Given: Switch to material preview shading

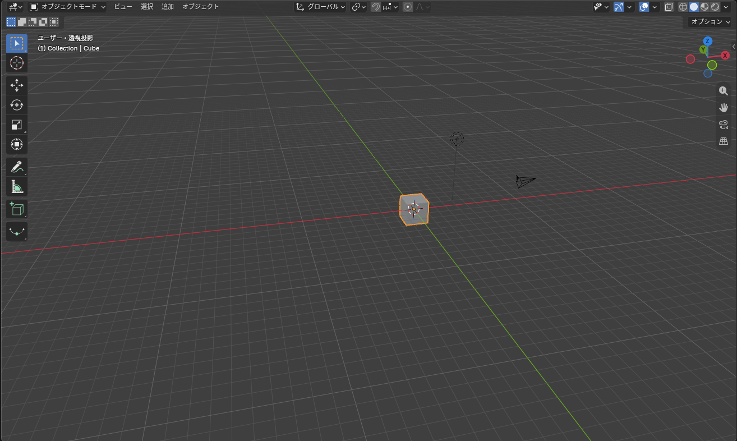Looking at the screenshot, I should 704,7.
